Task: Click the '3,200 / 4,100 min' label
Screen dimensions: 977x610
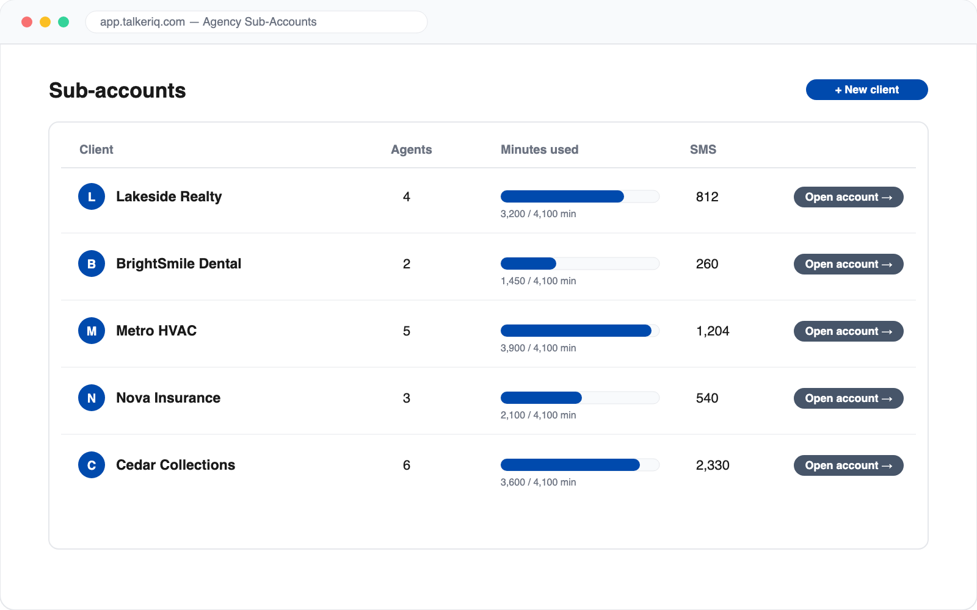Action: 539,214
